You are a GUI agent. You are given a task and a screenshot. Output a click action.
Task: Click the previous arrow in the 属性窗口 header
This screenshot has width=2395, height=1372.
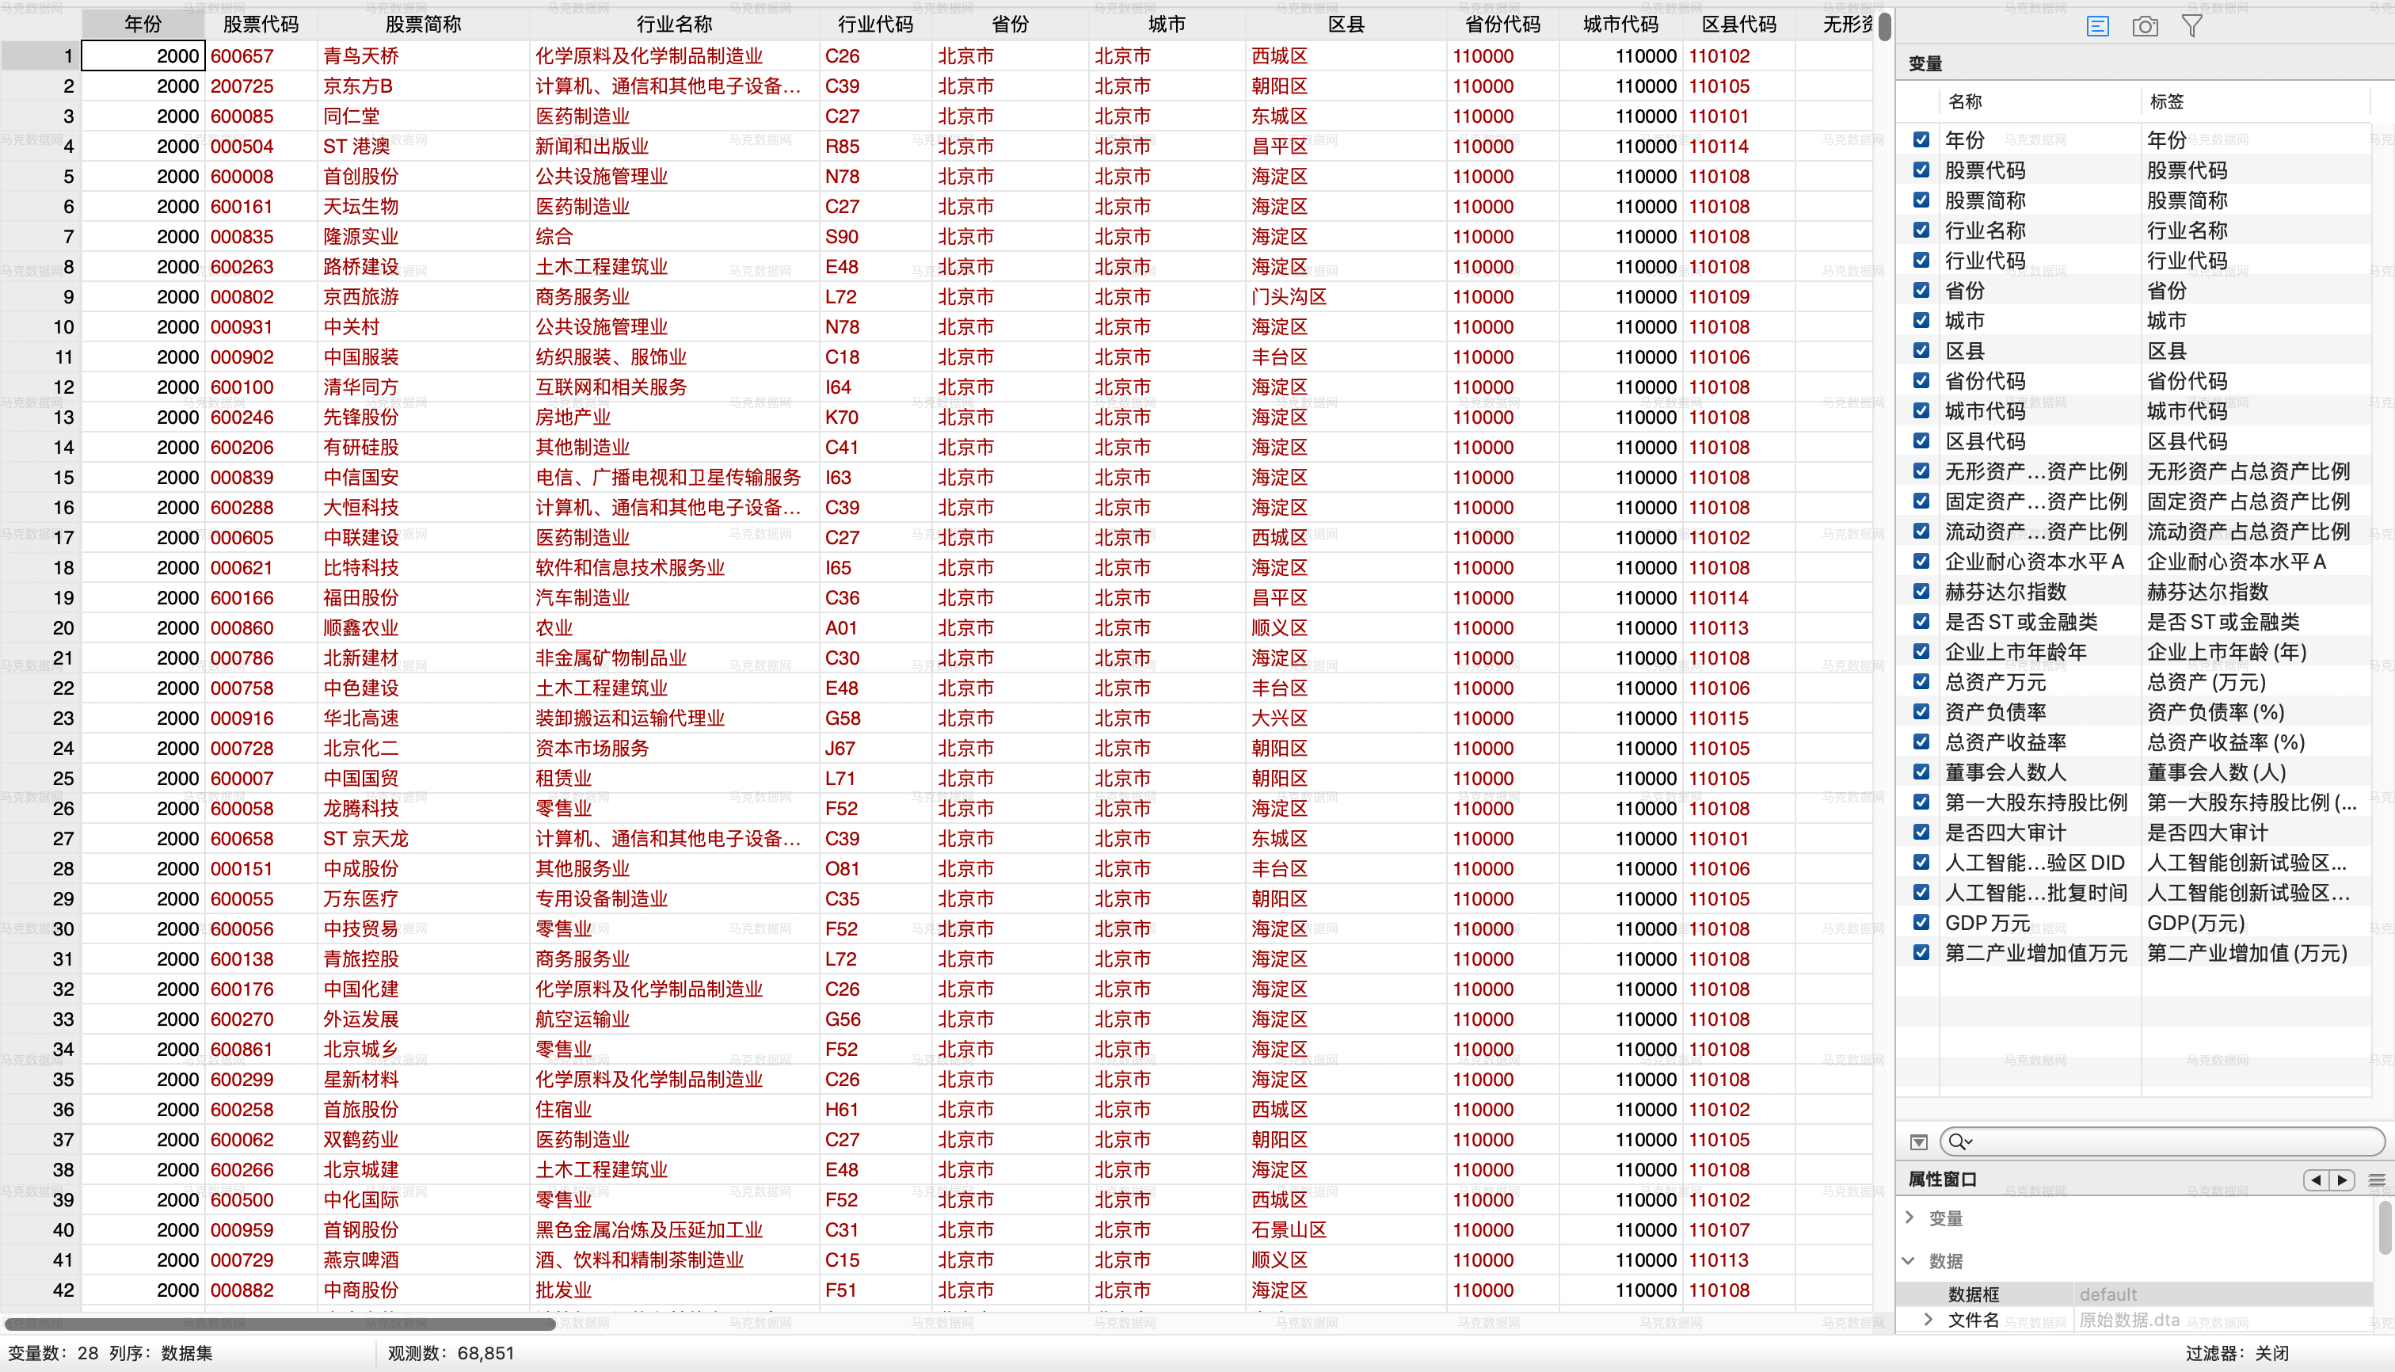pos(2316,1180)
